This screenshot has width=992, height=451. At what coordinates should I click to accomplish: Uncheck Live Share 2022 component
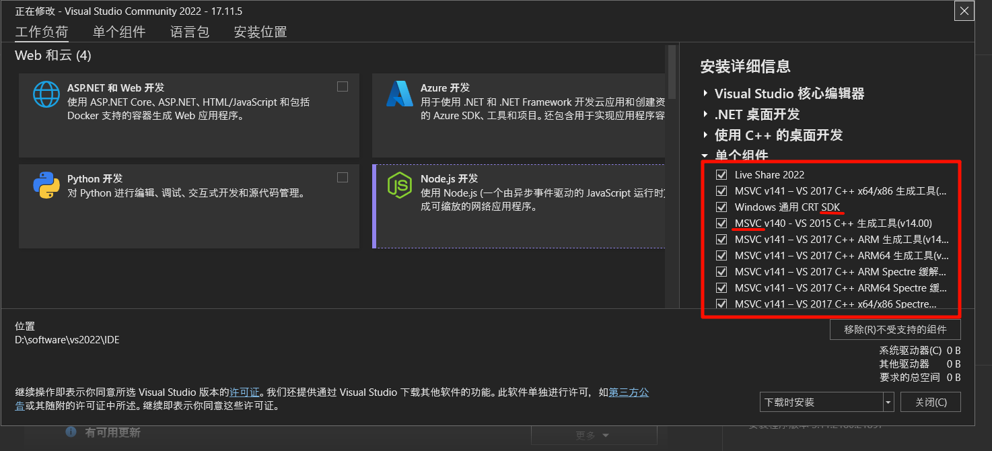pos(721,174)
